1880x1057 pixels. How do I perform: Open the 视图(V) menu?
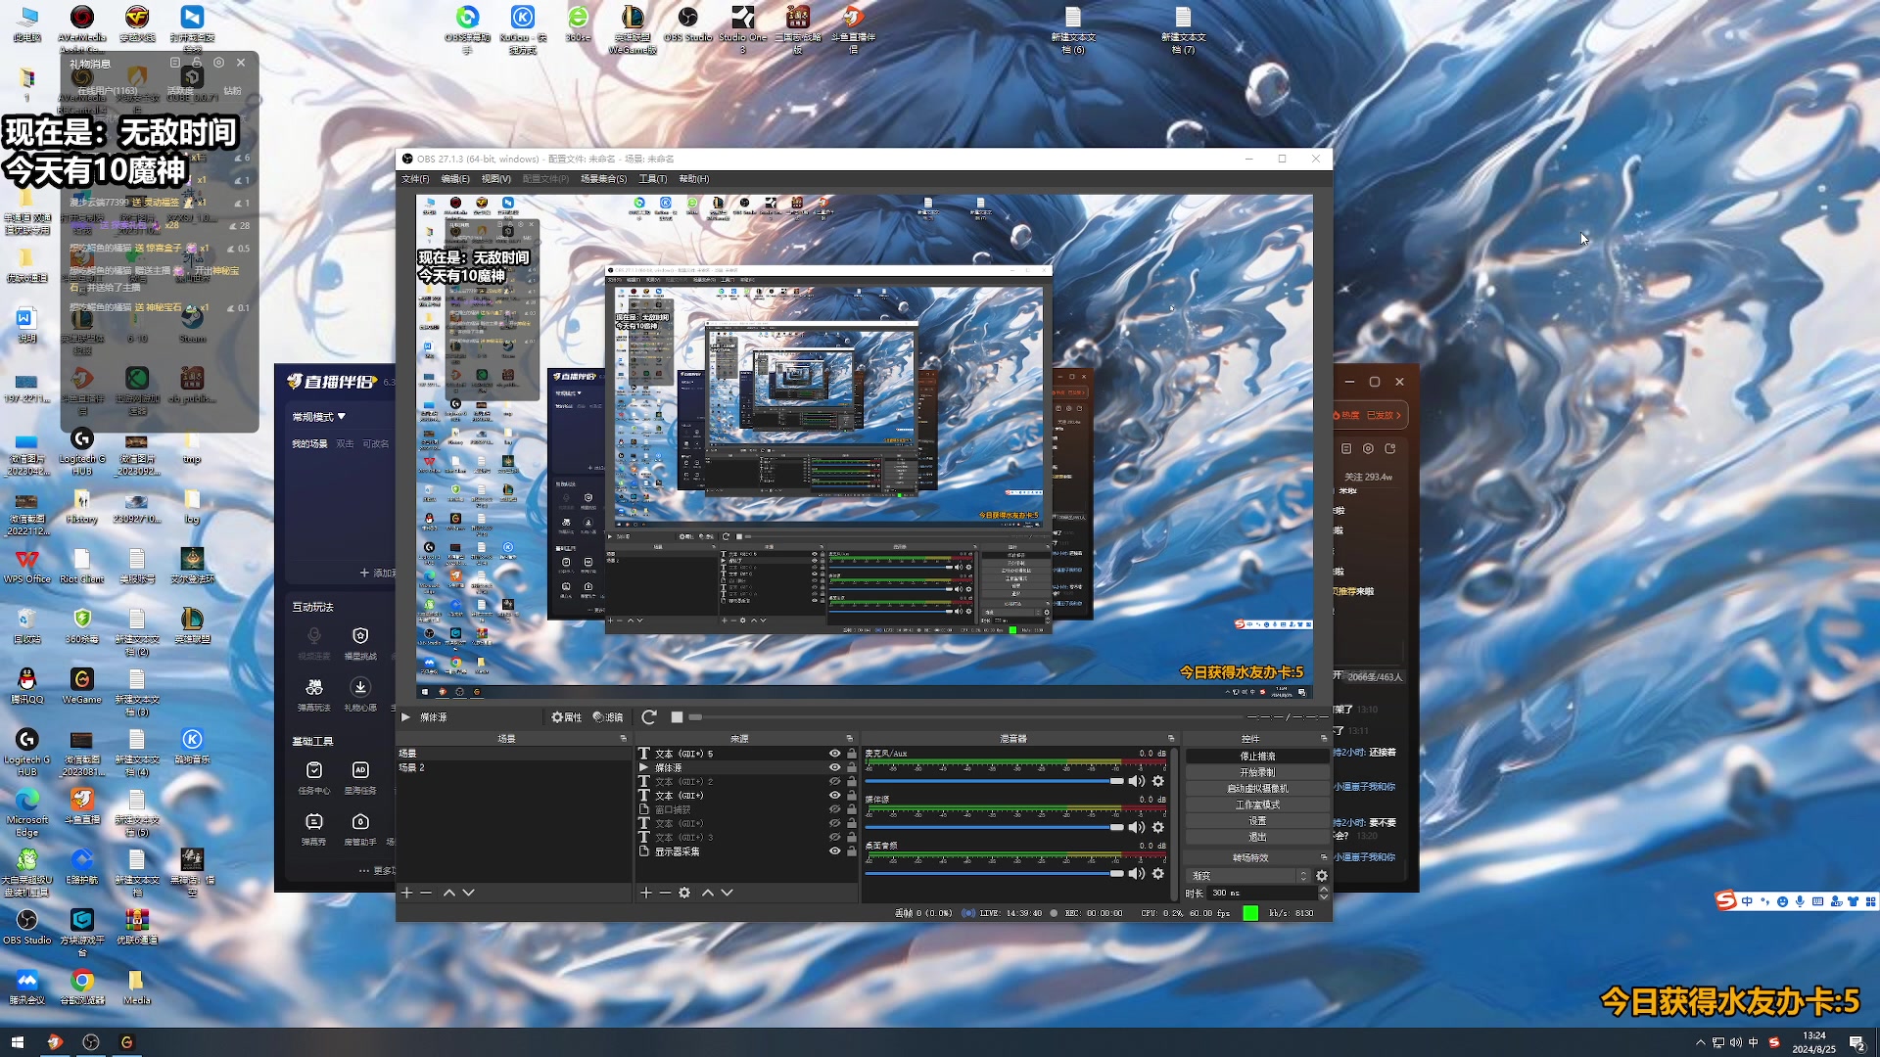tap(495, 179)
